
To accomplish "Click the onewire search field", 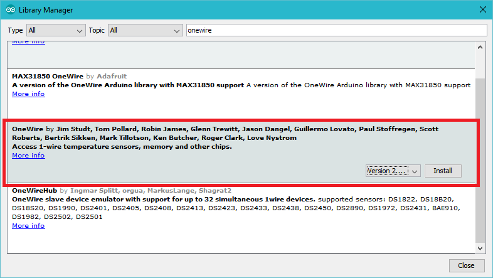I will [x=336, y=30].
